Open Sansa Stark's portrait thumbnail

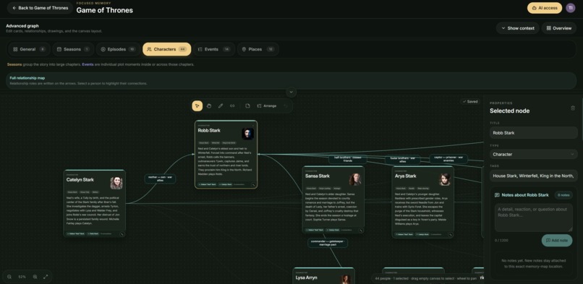point(355,179)
